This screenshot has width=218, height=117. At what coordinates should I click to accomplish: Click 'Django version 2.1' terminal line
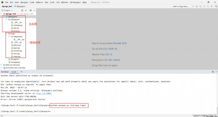click(x=32, y=91)
